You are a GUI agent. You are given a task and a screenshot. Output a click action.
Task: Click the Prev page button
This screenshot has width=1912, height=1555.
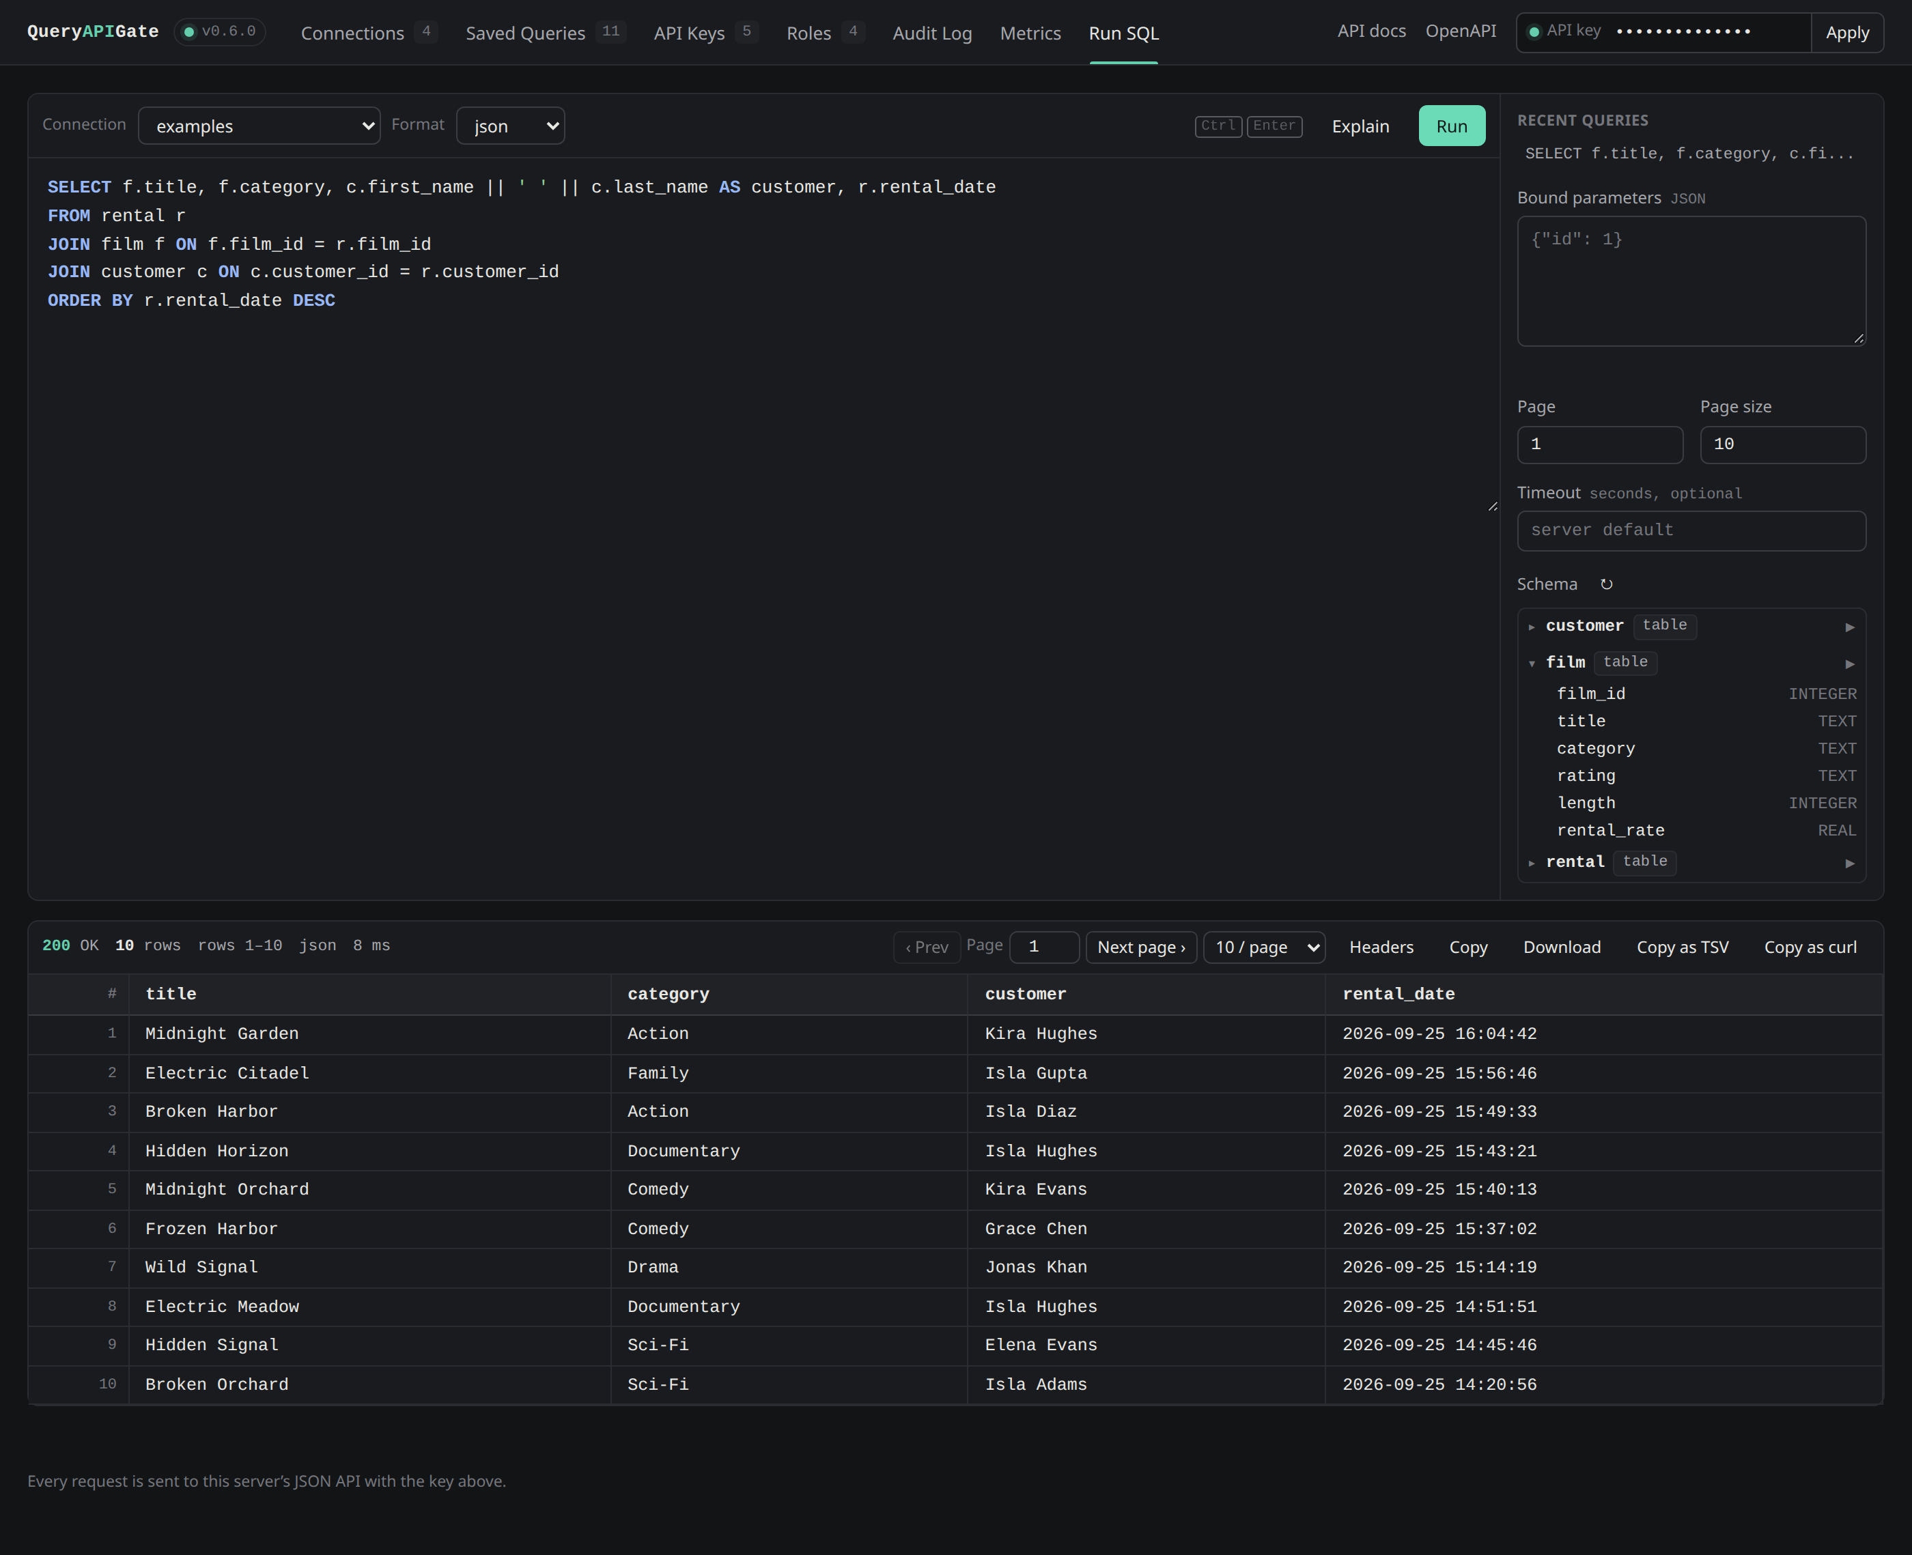(x=927, y=947)
